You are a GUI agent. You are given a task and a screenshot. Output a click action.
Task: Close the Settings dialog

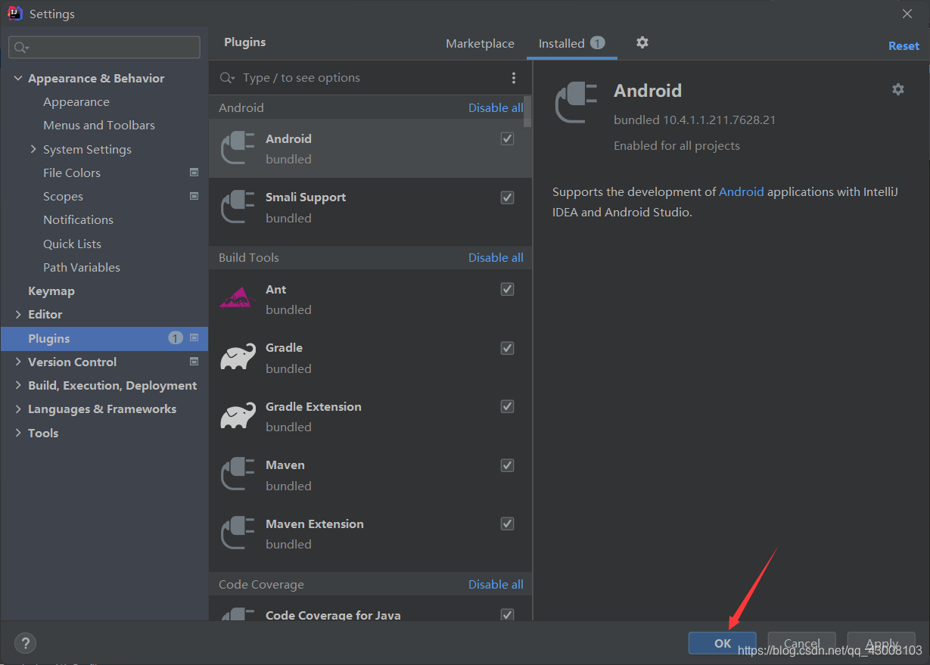point(907,13)
